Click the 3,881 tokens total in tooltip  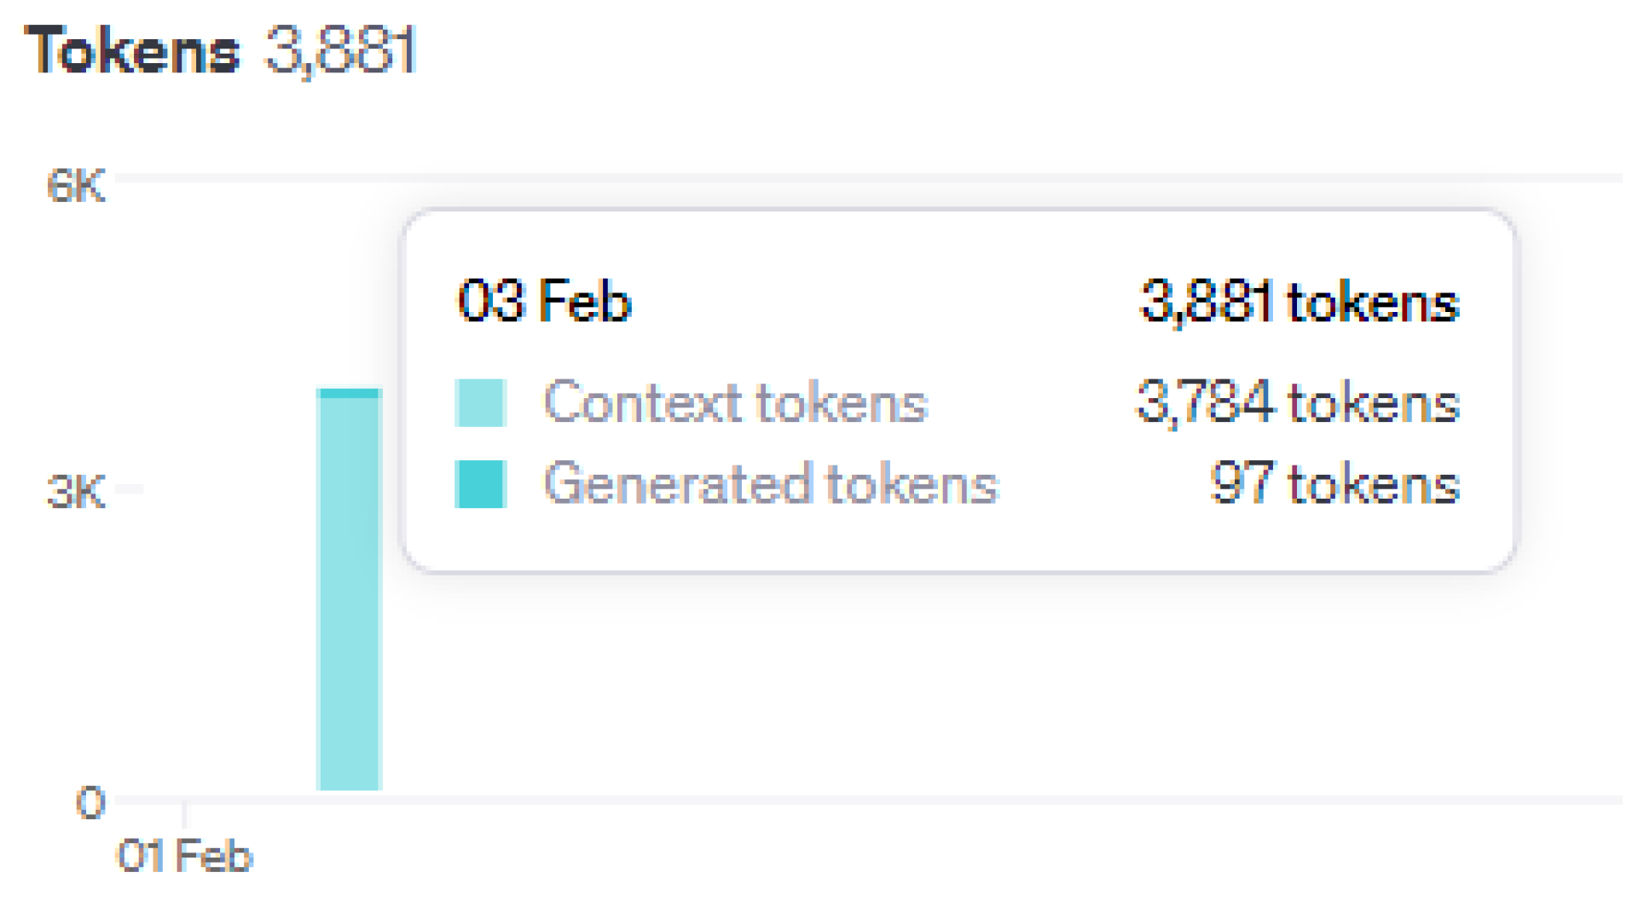pyautogui.click(x=1299, y=302)
